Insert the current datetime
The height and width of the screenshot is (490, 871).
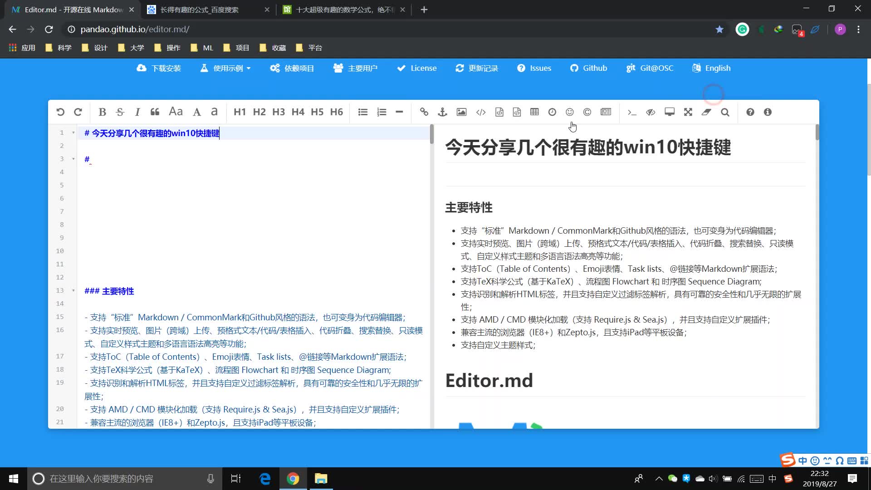(552, 112)
